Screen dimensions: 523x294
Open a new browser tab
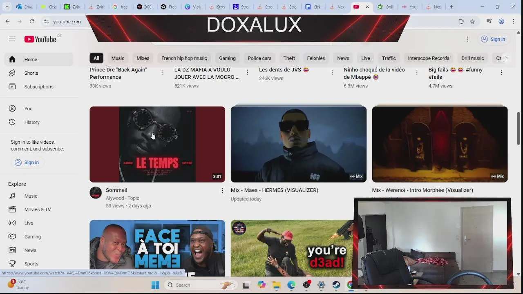pos(451,7)
